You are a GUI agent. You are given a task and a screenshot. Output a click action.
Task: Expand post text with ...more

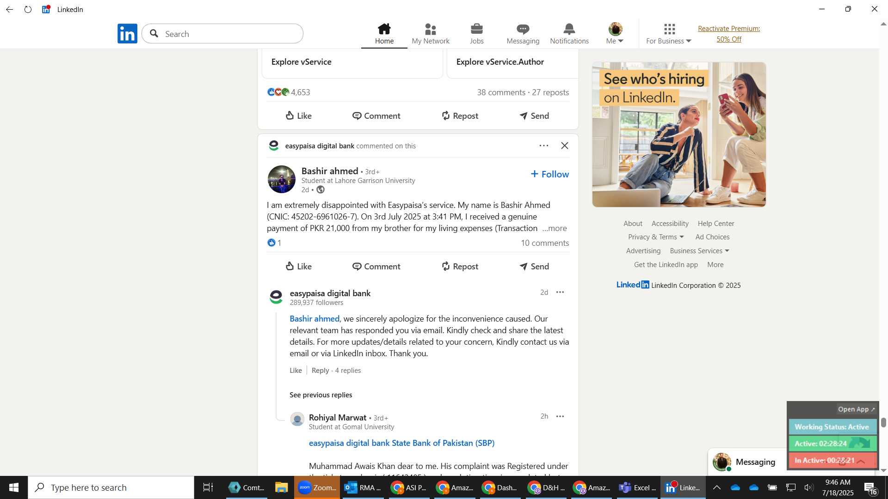[555, 228]
